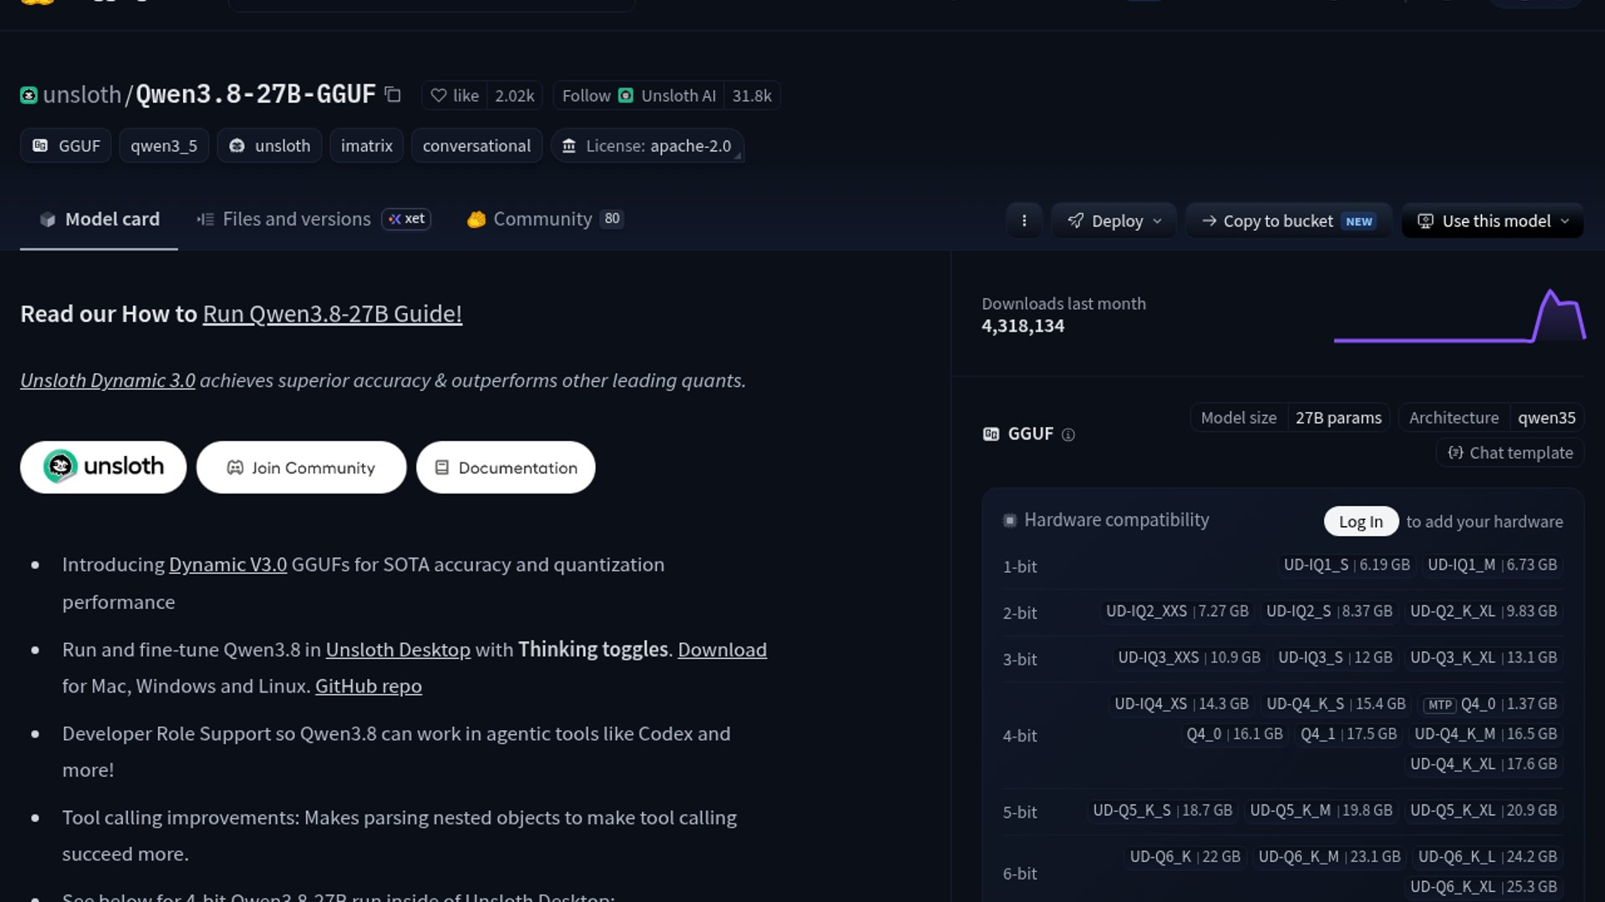Click the Model size 27B params badge
Screen dimensions: 1605x902
point(1291,418)
